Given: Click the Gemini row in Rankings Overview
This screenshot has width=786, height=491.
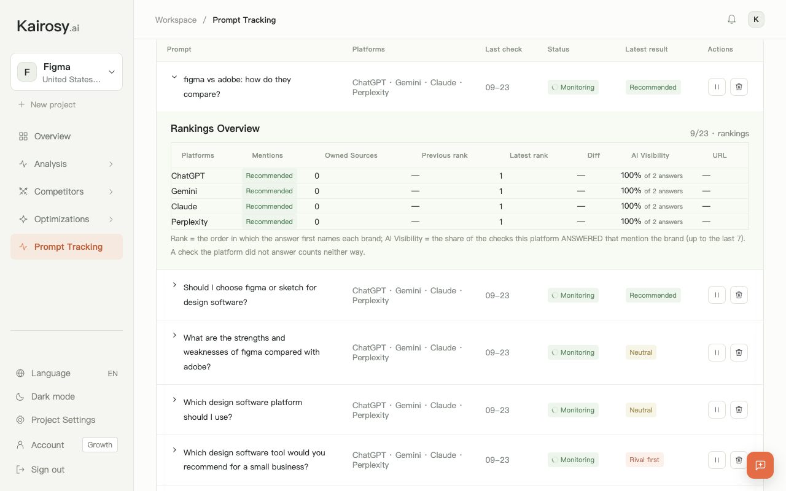Looking at the screenshot, I should (460, 191).
